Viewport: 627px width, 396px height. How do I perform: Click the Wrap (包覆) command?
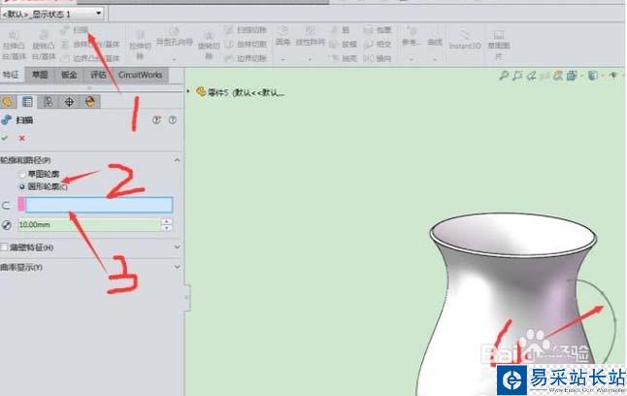pyautogui.click(x=378, y=29)
